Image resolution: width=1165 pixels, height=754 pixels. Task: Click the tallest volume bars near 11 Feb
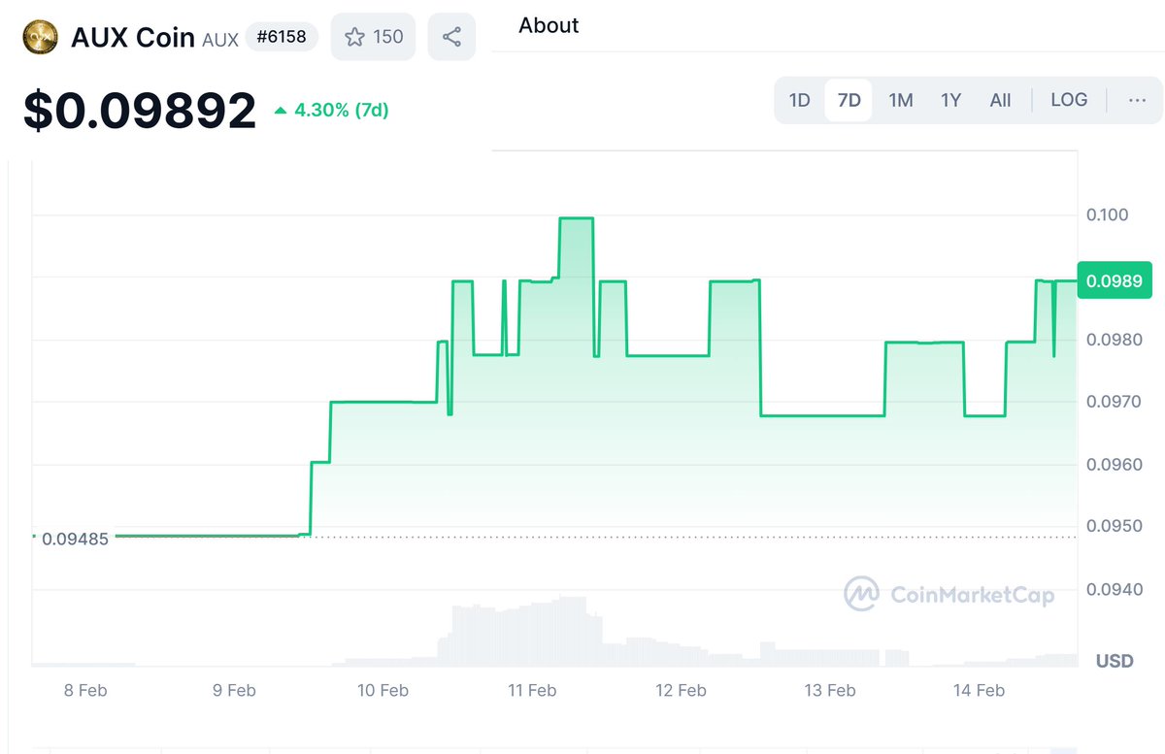[x=573, y=631]
